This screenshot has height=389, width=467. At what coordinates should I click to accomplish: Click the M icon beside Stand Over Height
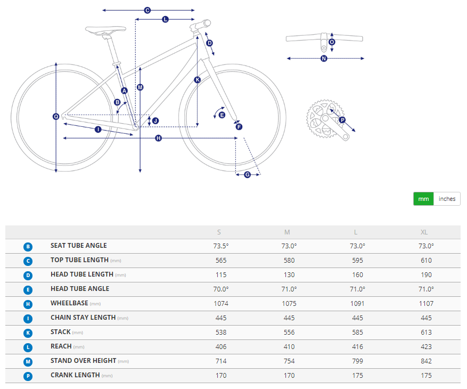point(28,362)
